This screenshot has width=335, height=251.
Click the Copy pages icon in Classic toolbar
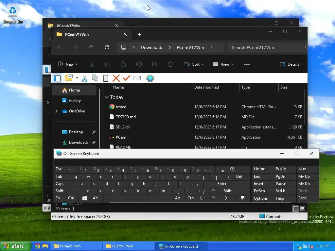coord(95,78)
